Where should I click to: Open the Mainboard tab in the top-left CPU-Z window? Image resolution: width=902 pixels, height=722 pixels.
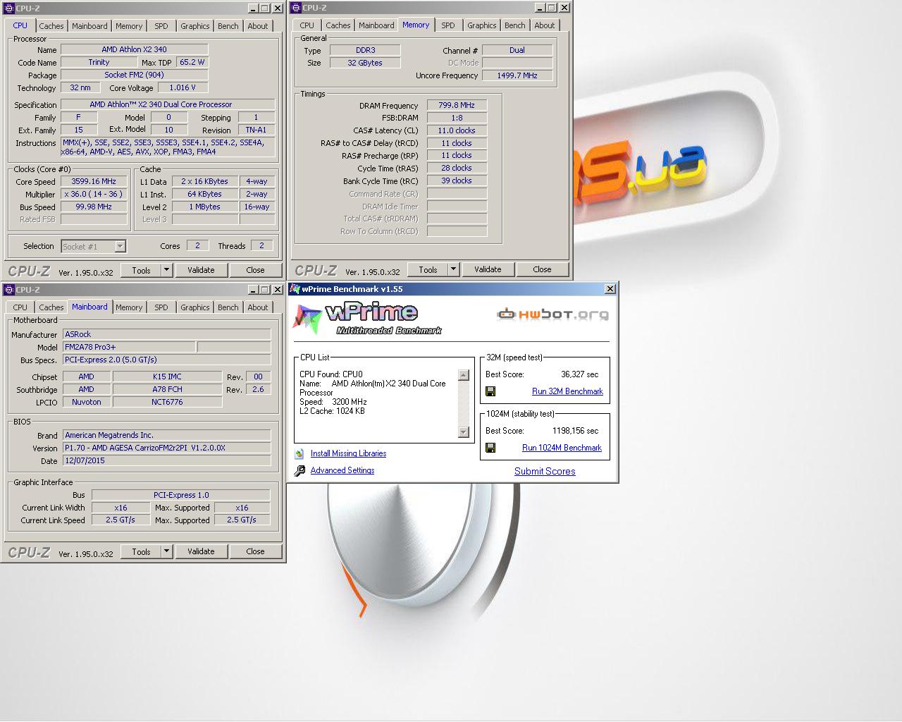point(90,26)
